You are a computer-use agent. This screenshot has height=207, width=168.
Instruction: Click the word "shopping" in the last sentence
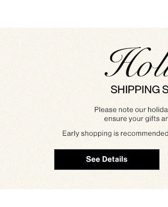96,134
